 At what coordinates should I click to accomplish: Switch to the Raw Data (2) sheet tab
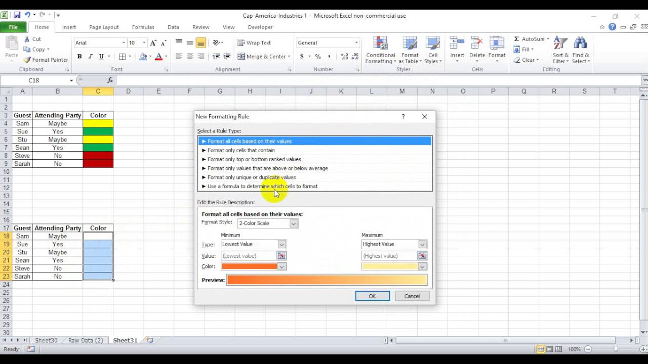[x=86, y=340]
